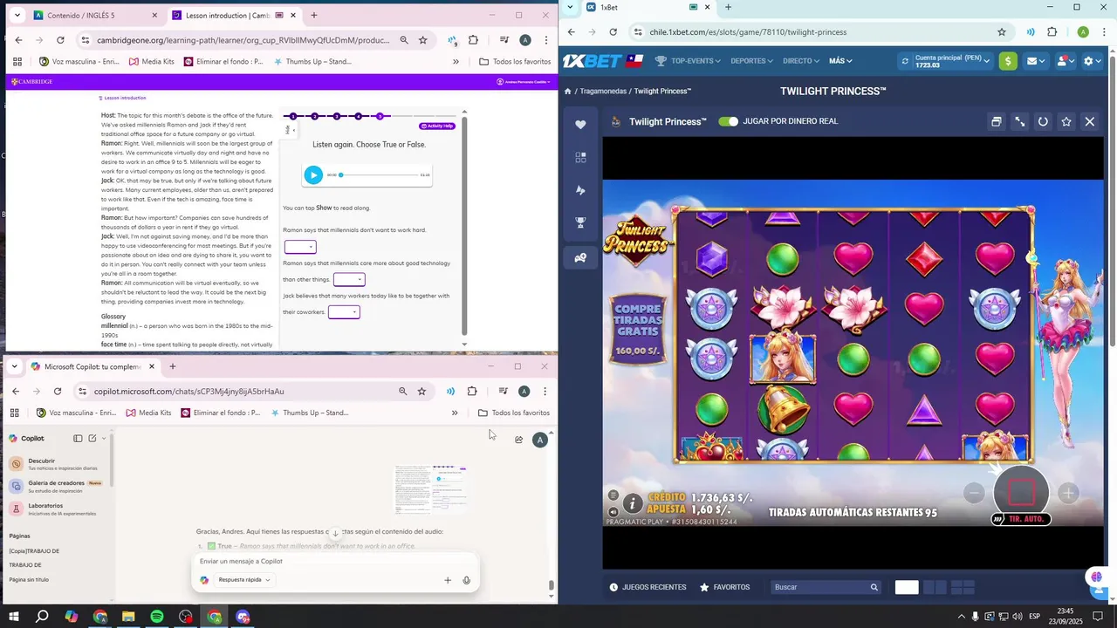Open Galería de creadores in Copilot
Image resolution: width=1117 pixels, height=628 pixels.
click(56, 486)
